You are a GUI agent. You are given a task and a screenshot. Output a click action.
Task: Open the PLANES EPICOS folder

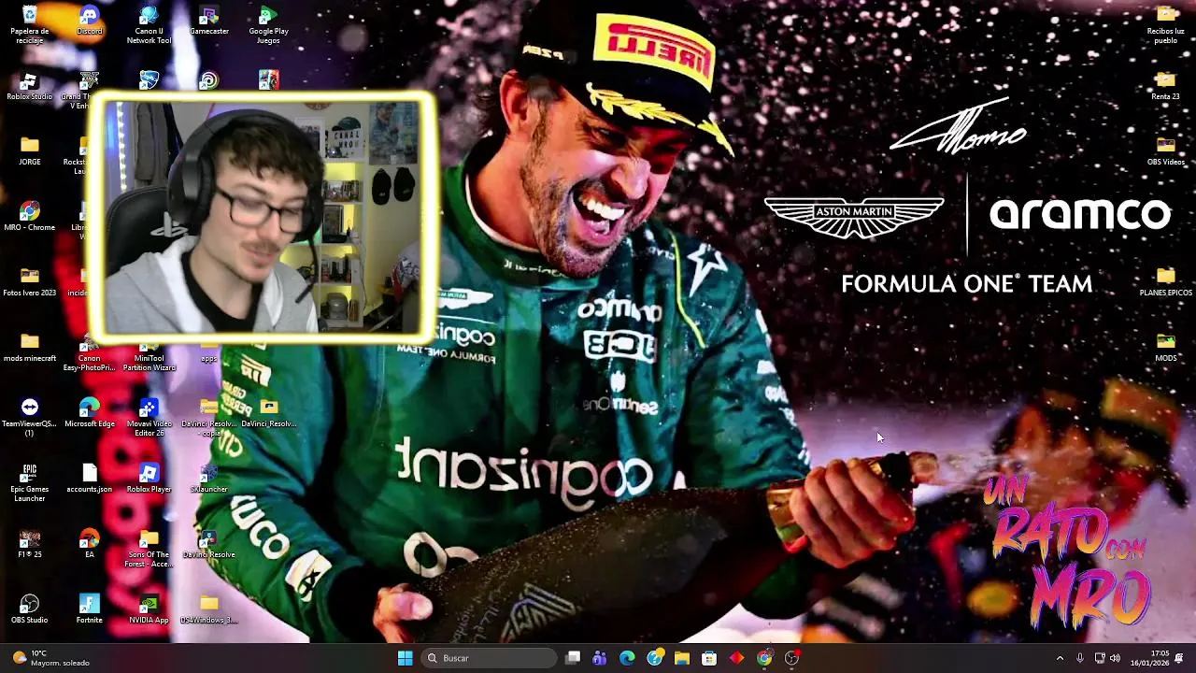pos(1165,282)
